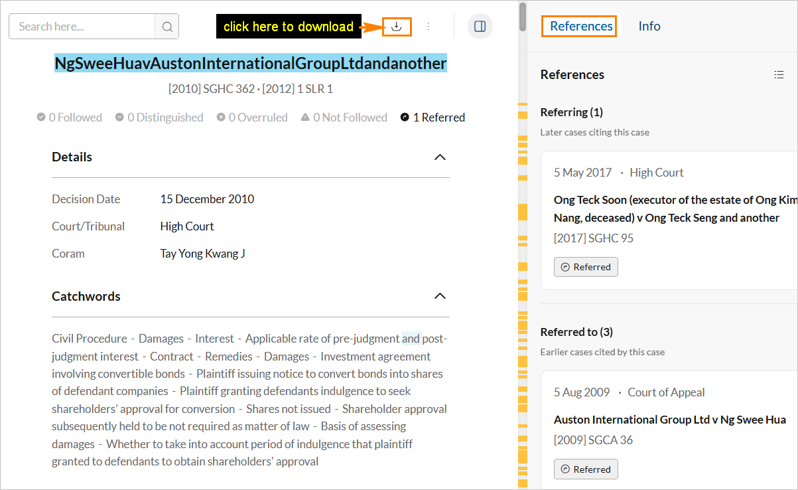Screen dimensions: 798x490
Task: Open Auston International Group v Ng Swee Hua
Action: click(669, 420)
